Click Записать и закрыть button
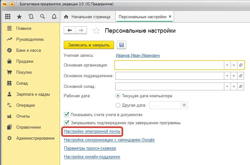 click(x=89, y=45)
